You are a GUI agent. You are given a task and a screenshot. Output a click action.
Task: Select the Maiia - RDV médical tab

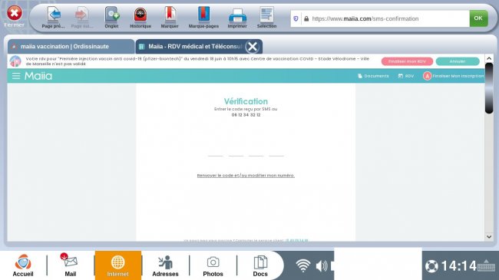click(191, 47)
